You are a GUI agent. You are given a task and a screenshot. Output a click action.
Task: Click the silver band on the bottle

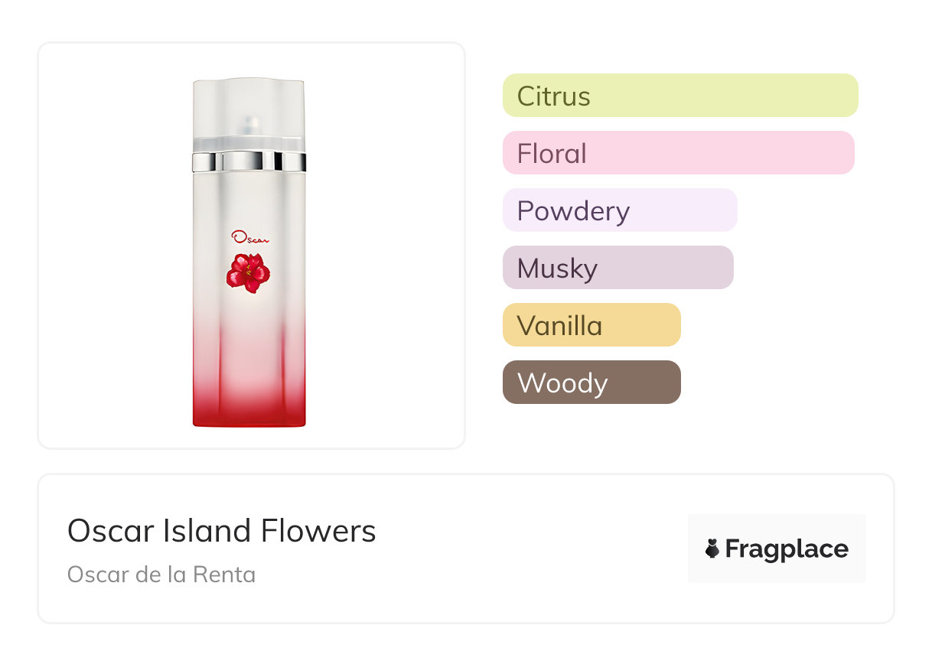pyautogui.click(x=249, y=161)
